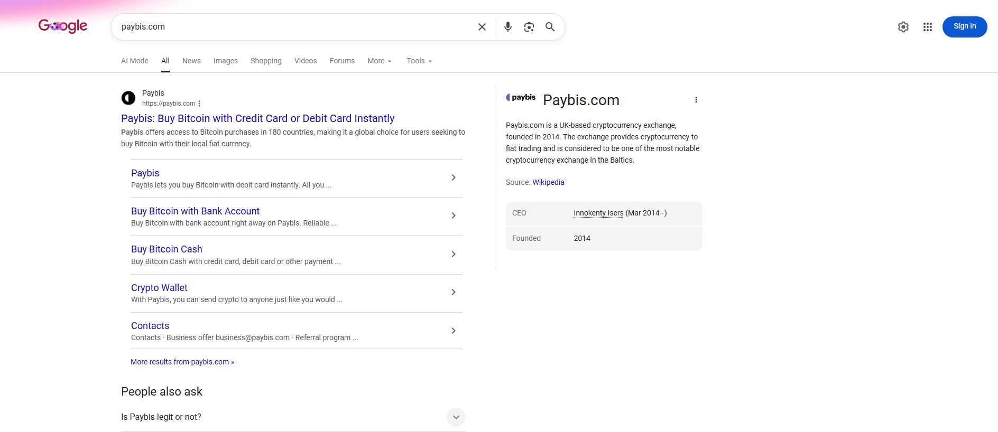
Task: Open chevron arrow for Crypto Wallet sitelink
Action: pos(454,292)
